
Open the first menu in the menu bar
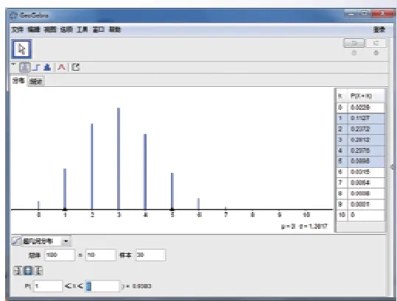click(17, 29)
